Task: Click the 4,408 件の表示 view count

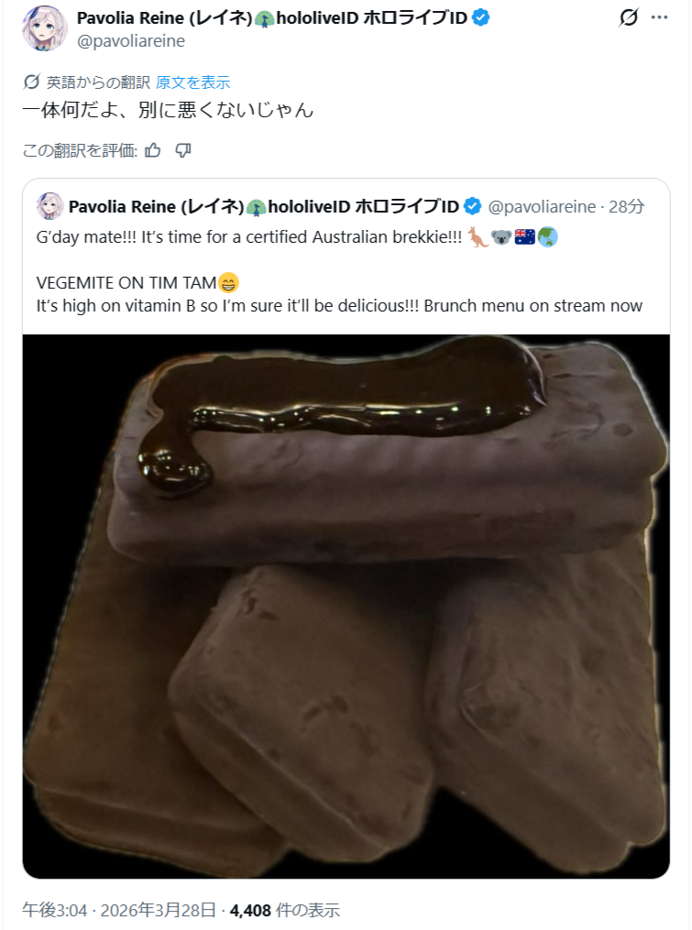Action: [x=285, y=910]
